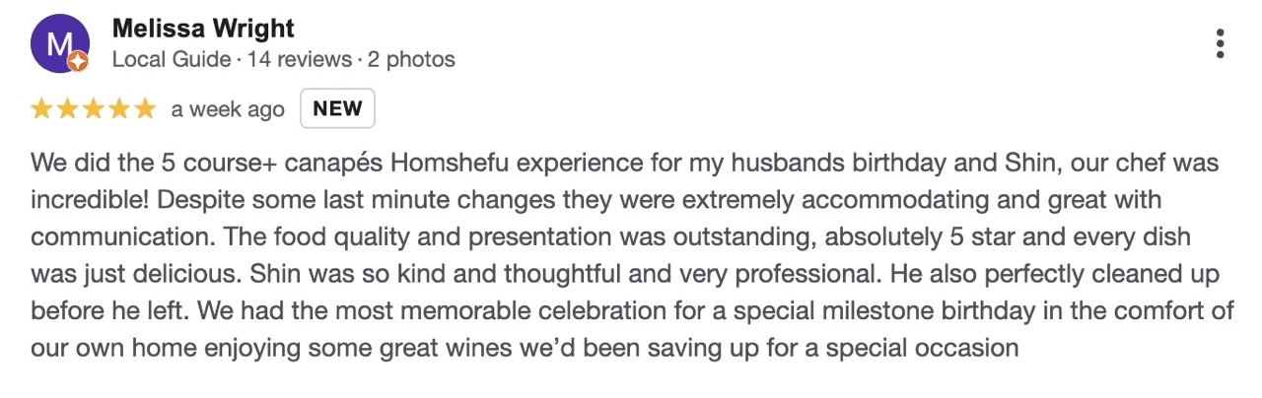Click the first yellow rating star
1262x398 pixels.
[41, 109]
